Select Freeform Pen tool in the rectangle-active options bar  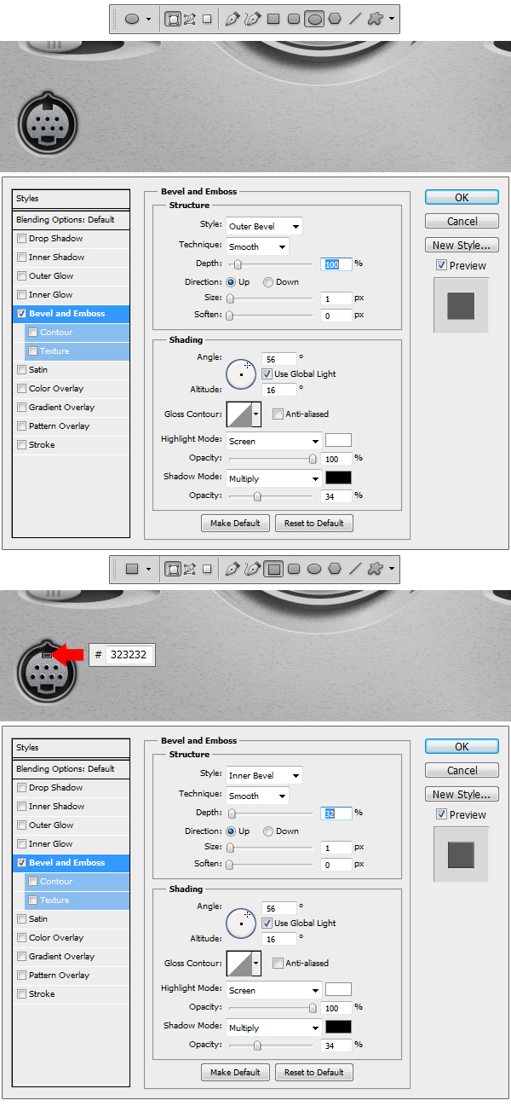coord(252,568)
